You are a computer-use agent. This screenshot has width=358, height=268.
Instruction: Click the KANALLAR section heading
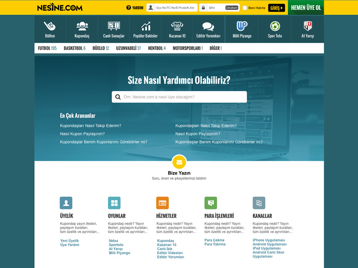click(262, 216)
